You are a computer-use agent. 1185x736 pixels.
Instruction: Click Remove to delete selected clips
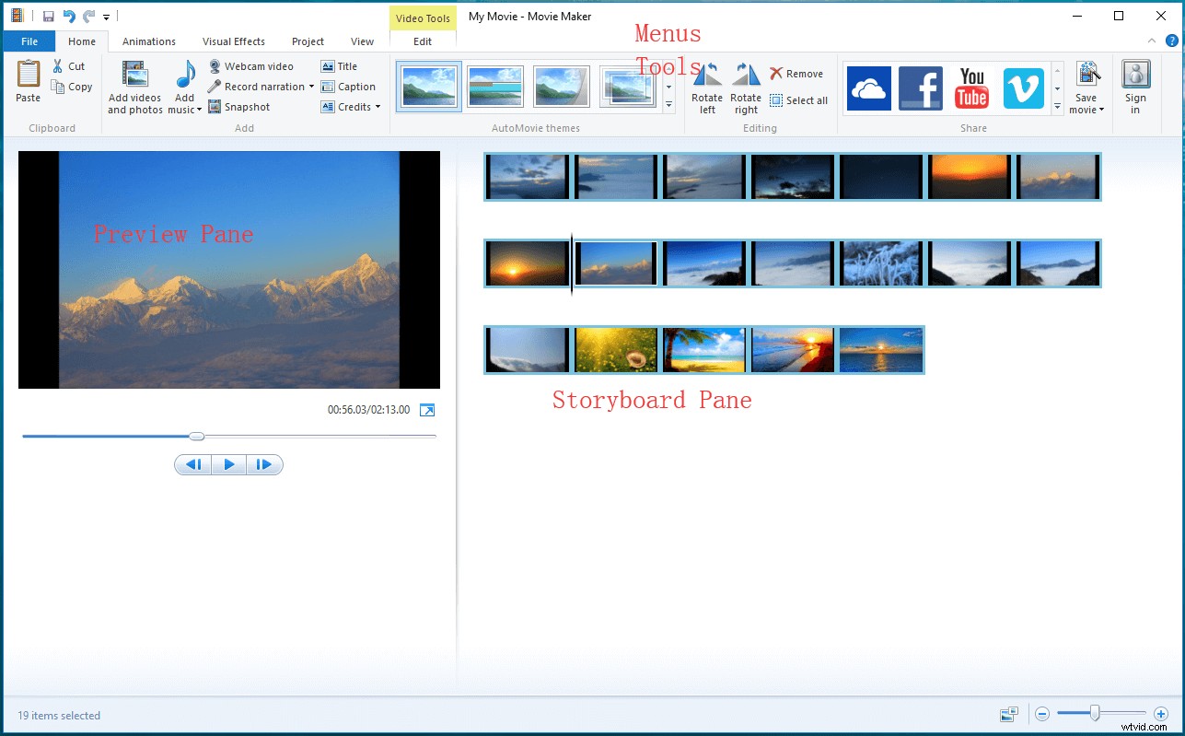[x=797, y=73]
